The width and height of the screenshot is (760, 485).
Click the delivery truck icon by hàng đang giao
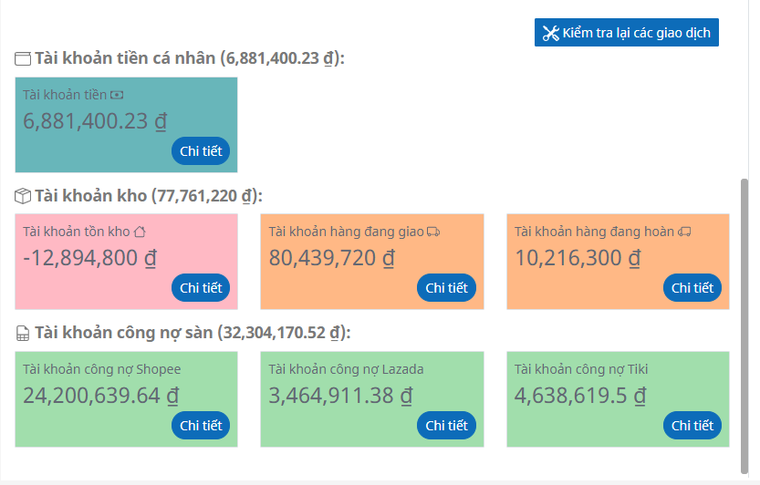click(433, 232)
